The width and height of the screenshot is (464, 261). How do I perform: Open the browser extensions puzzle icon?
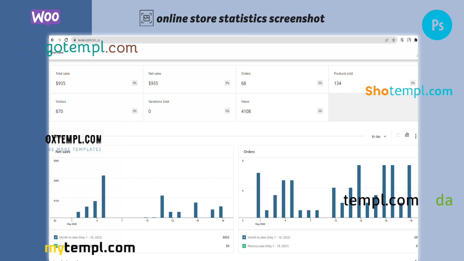tap(416, 40)
